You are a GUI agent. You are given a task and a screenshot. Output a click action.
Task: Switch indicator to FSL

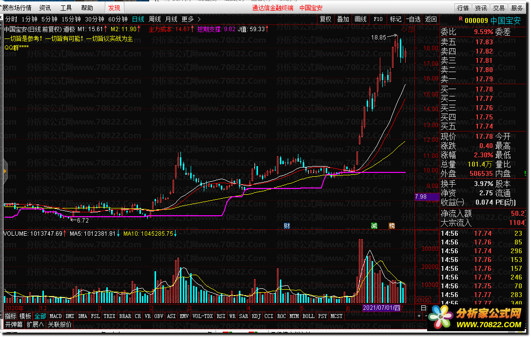click(96, 316)
